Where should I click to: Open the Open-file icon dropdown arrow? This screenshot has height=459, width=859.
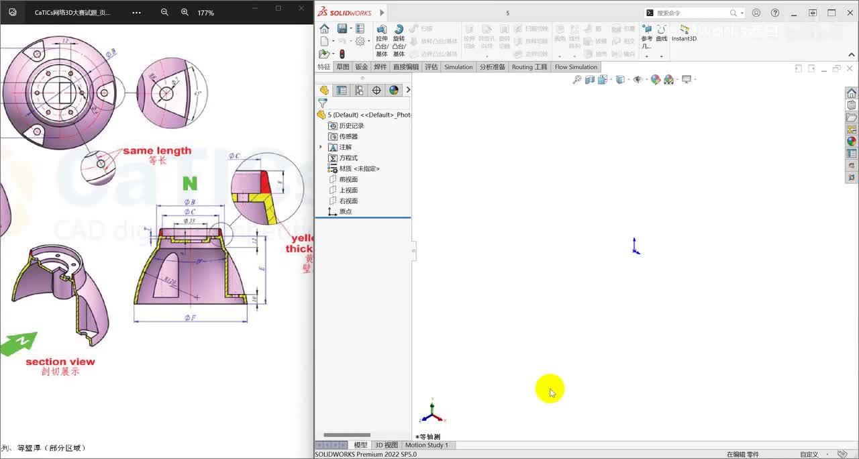tap(333, 54)
